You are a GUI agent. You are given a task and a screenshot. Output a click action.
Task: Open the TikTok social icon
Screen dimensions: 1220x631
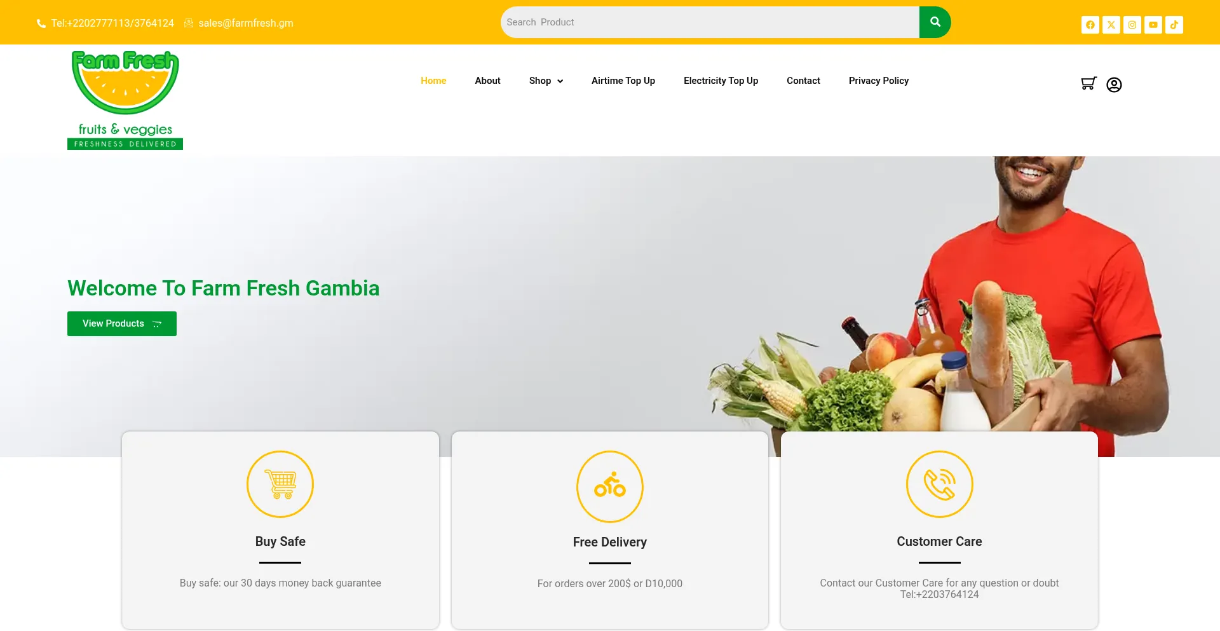click(x=1174, y=25)
